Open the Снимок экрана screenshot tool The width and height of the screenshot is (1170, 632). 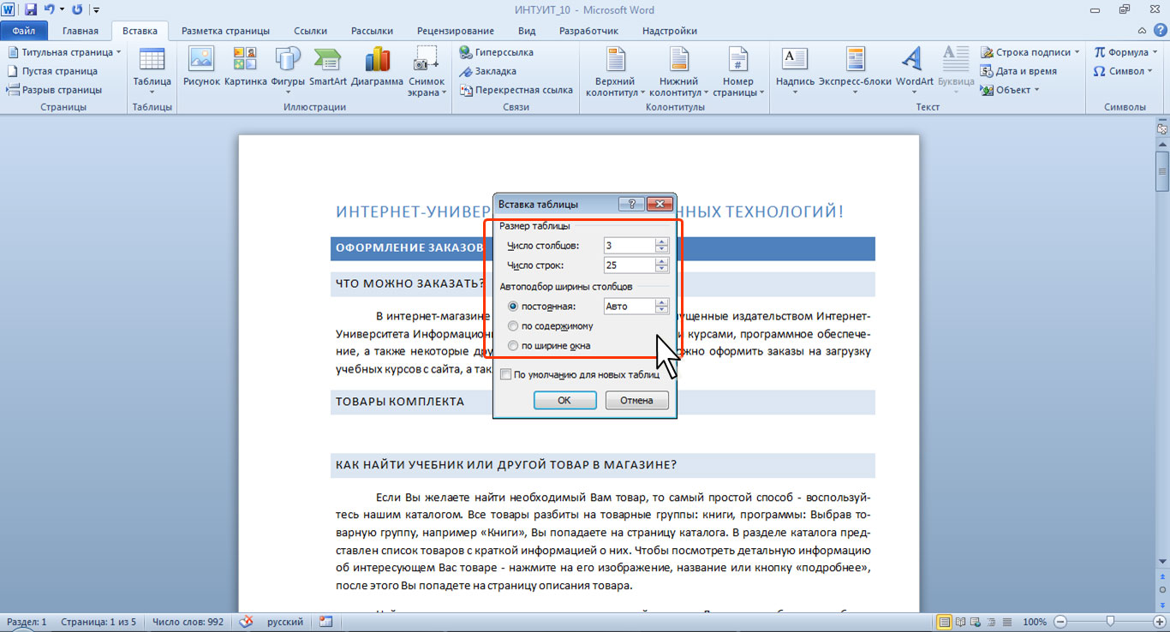click(x=426, y=70)
